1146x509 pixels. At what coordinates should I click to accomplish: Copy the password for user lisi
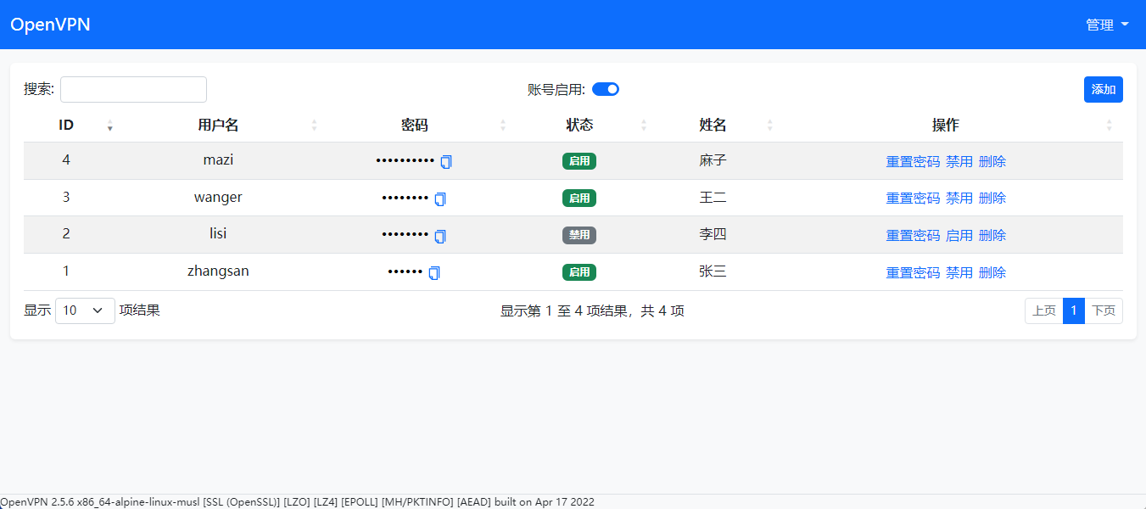click(440, 236)
